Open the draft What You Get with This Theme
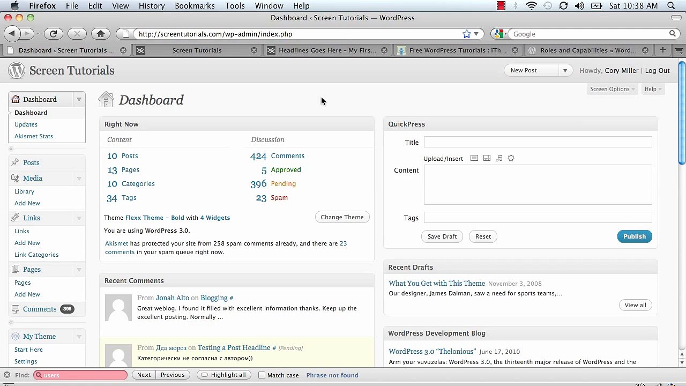Viewport: 686px width, 386px height. [x=437, y=283]
